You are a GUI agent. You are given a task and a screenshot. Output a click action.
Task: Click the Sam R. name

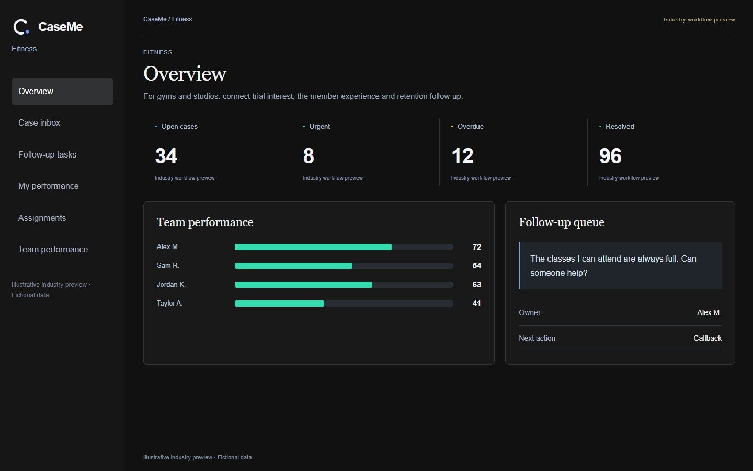[168, 266]
